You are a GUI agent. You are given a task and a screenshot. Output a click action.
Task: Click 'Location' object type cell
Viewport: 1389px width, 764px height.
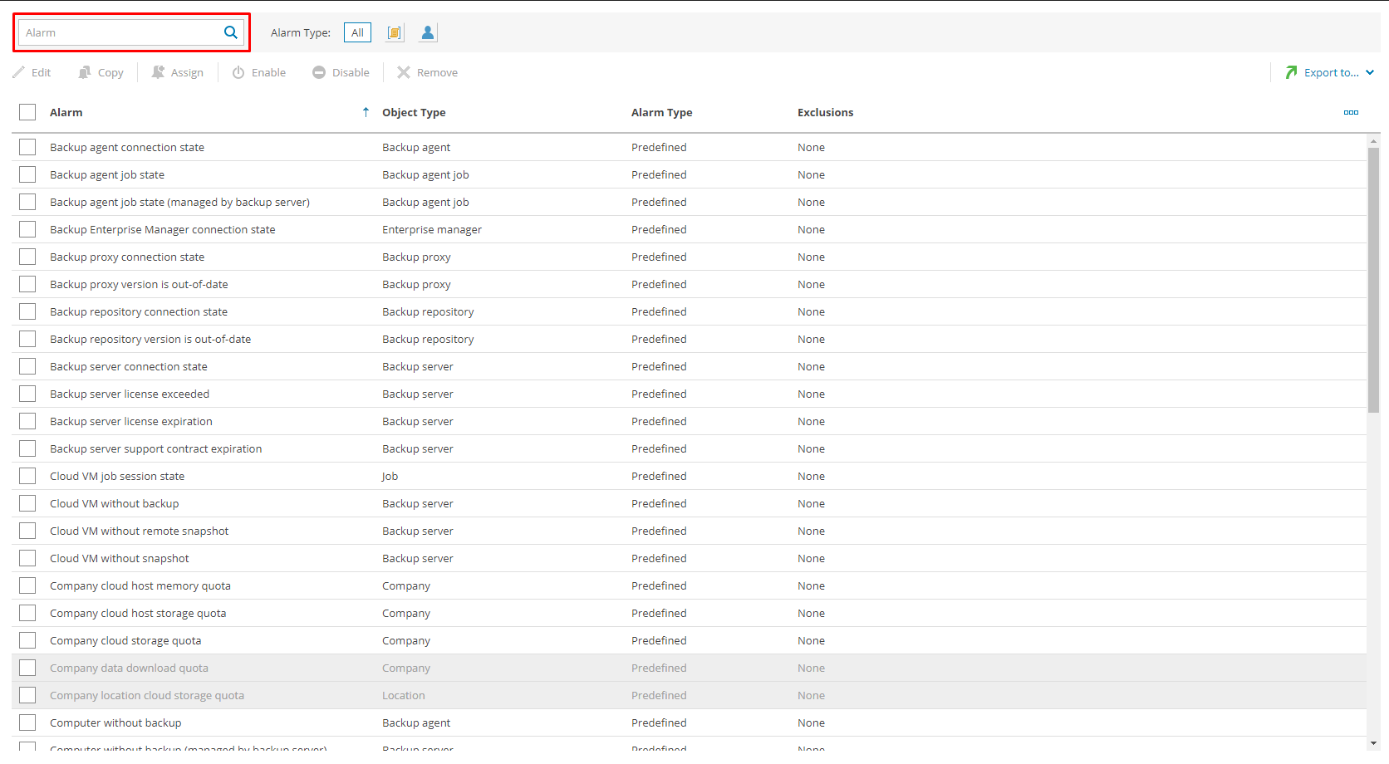(404, 695)
